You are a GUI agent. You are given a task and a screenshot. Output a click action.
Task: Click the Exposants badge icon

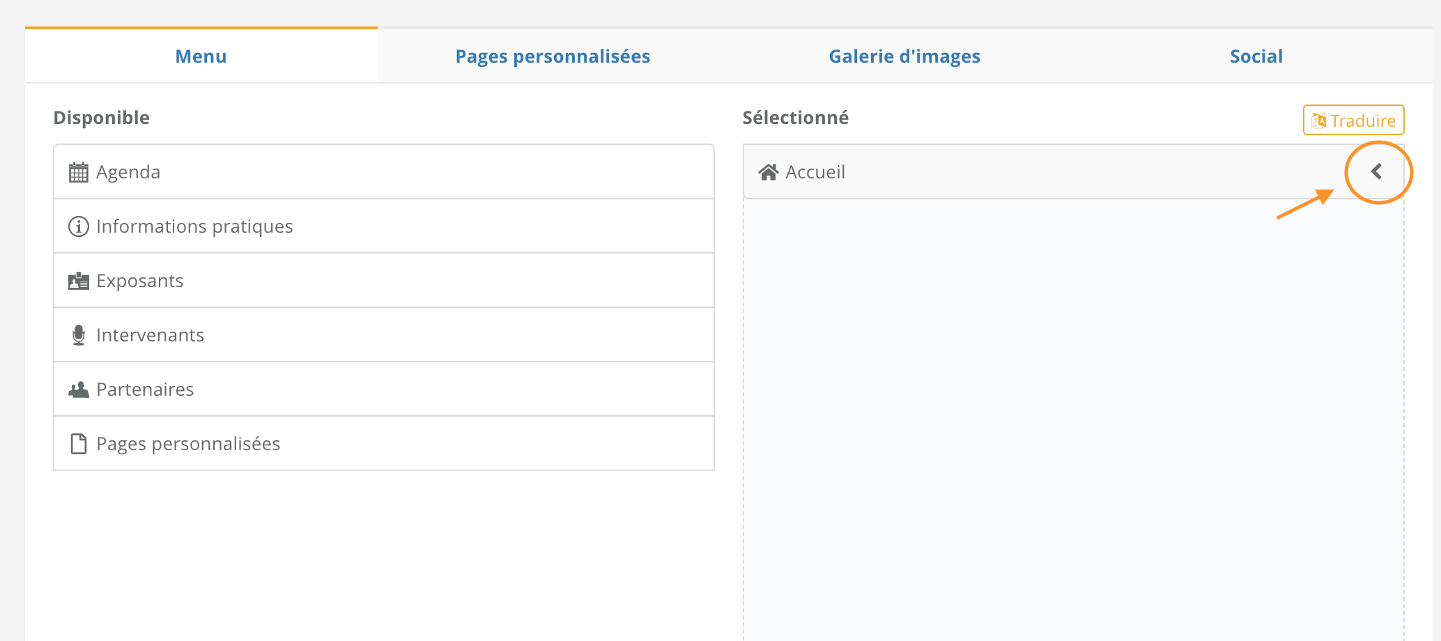79,281
